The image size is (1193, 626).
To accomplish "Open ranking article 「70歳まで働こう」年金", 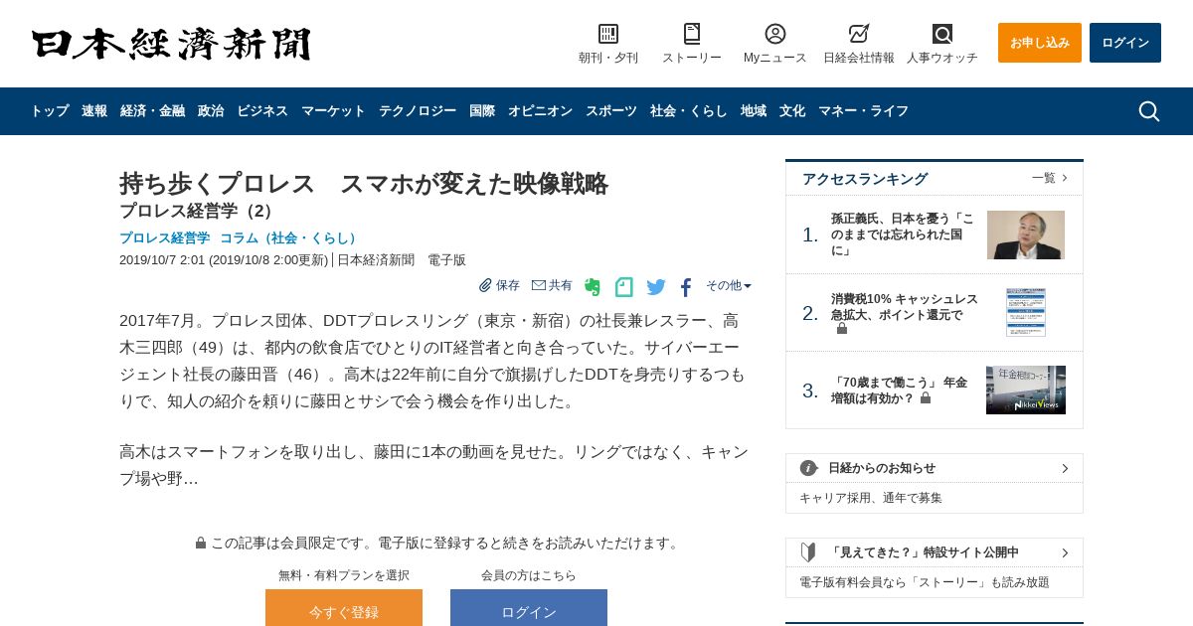I will pyautogui.click(x=899, y=390).
